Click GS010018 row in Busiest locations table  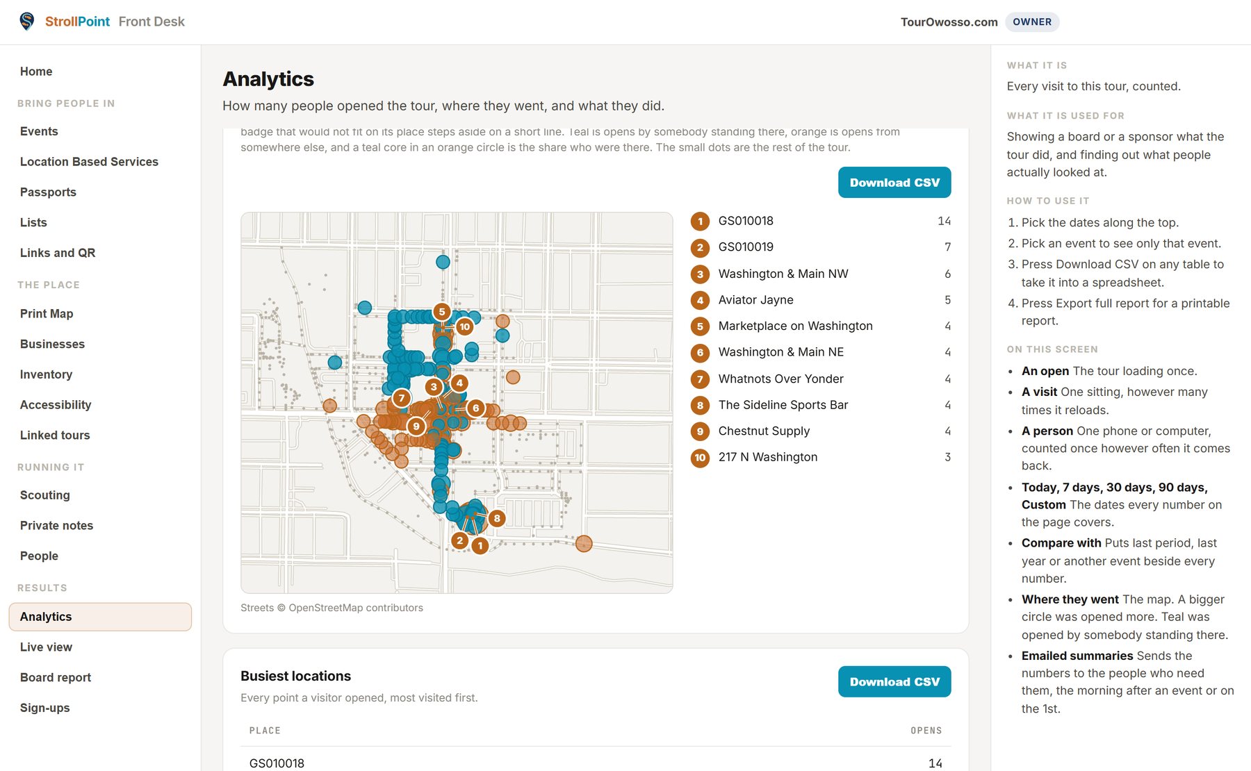coord(596,763)
